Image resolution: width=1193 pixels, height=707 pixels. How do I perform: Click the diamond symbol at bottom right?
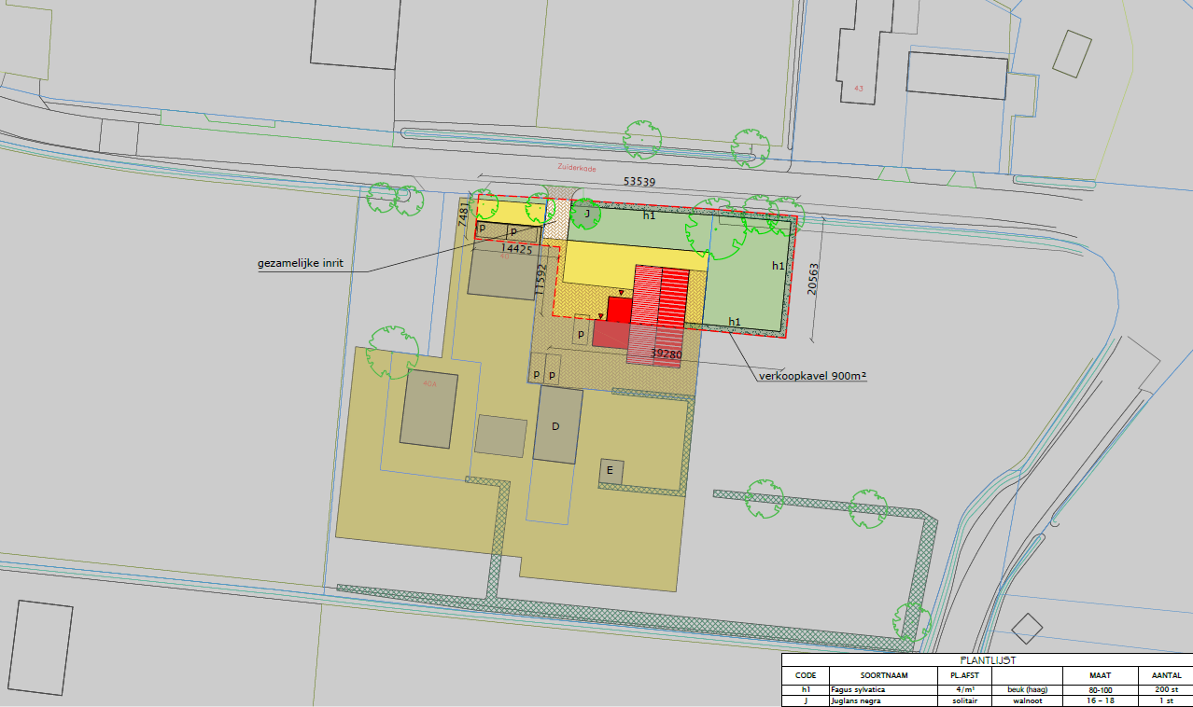(x=1027, y=628)
